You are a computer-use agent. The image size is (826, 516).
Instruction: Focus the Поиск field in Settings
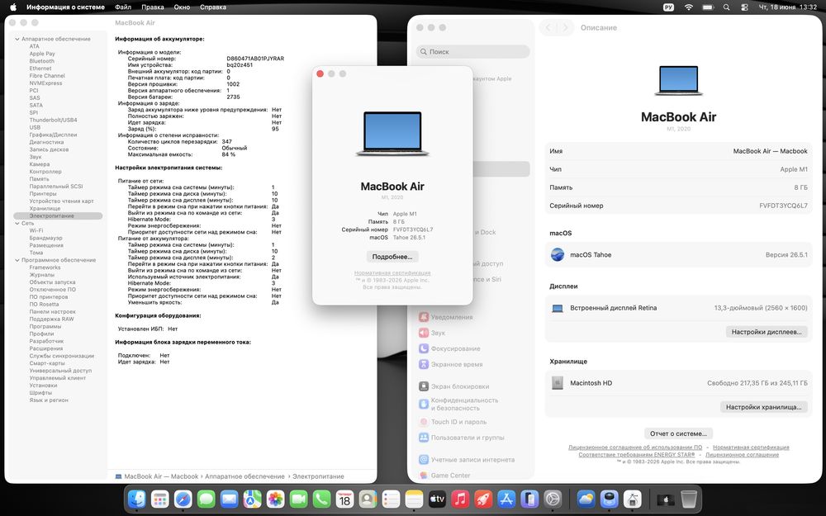point(472,51)
